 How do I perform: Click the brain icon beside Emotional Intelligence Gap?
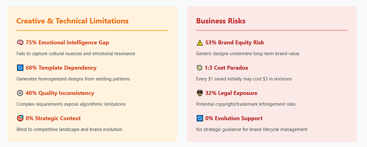click(x=20, y=43)
